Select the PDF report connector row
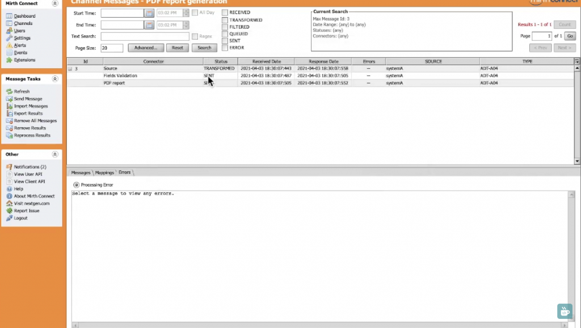This screenshot has width=581, height=328. click(321, 83)
